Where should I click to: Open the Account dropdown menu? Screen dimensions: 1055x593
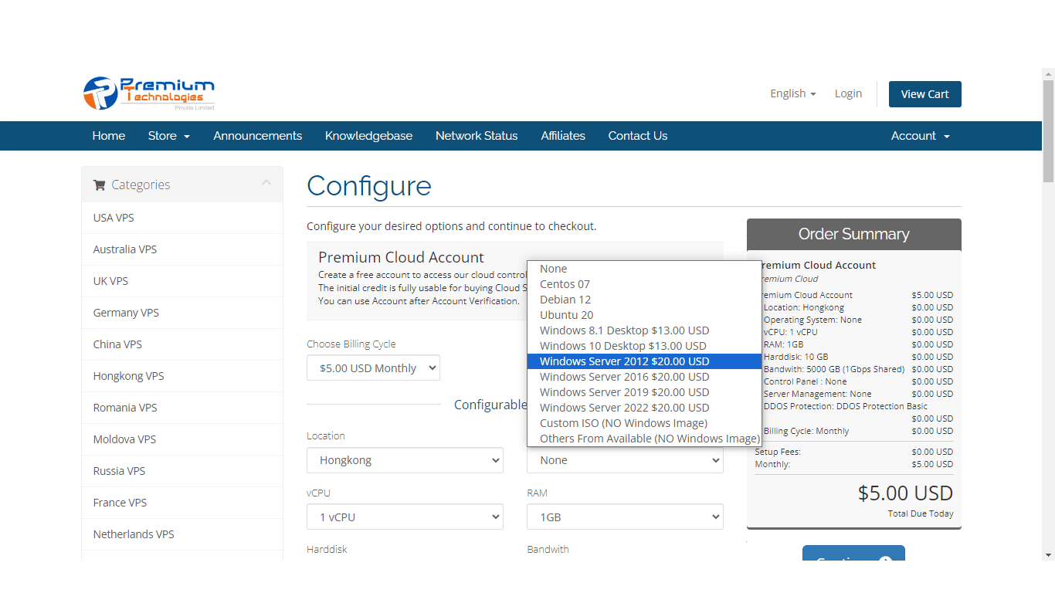(921, 136)
